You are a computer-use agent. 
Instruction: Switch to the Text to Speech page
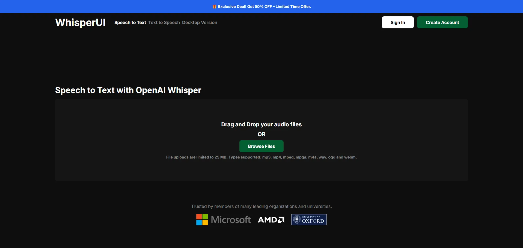[164, 23]
